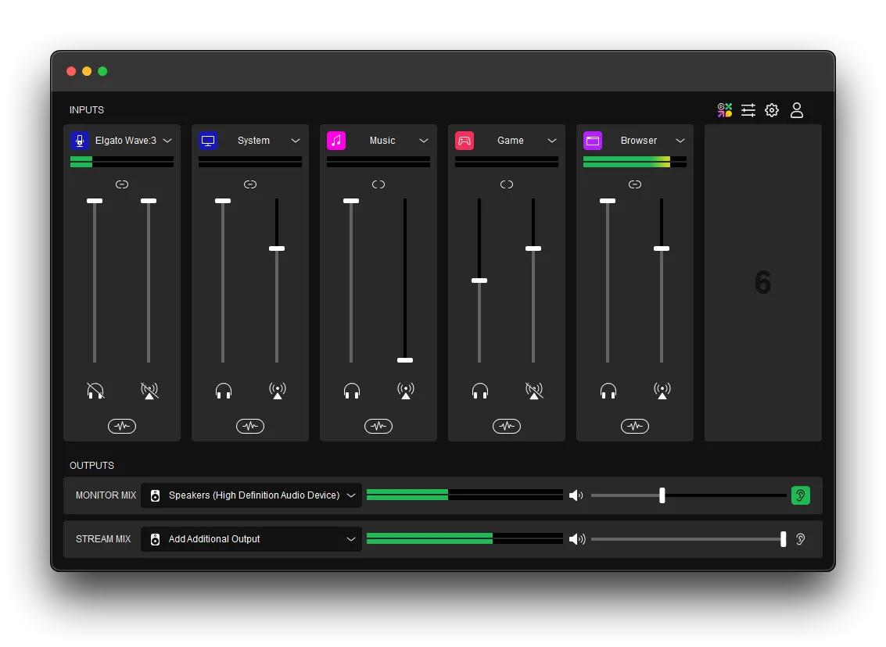Click Stream Mix output volume slider handle
Screen dimensions: 886x647
[x=783, y=539]
